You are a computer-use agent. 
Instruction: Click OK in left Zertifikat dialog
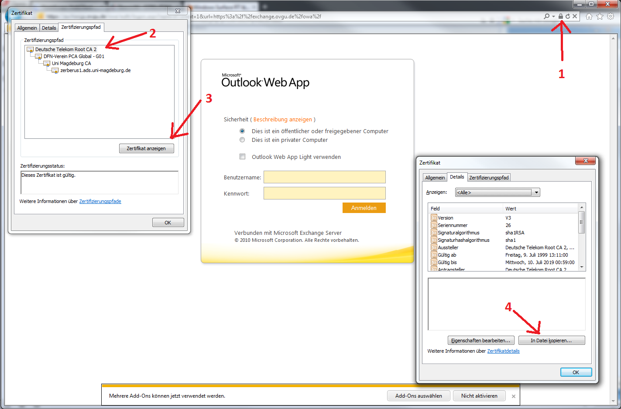(168, 223)
